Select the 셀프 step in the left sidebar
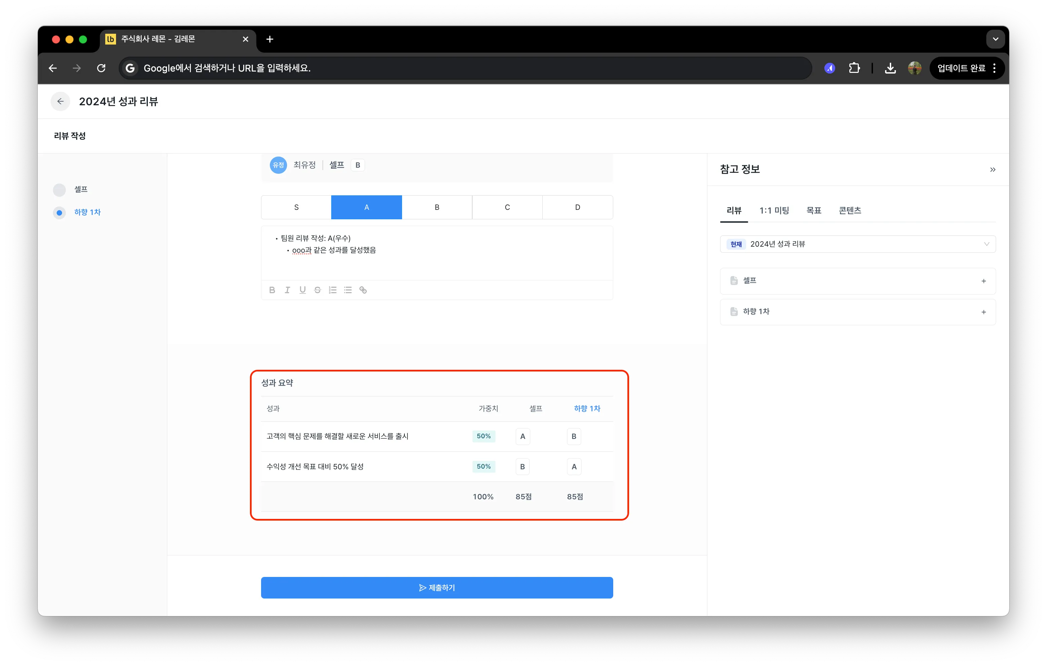Screen dimensions: 1047x666 pyautogui.click(x=71, y=190)
